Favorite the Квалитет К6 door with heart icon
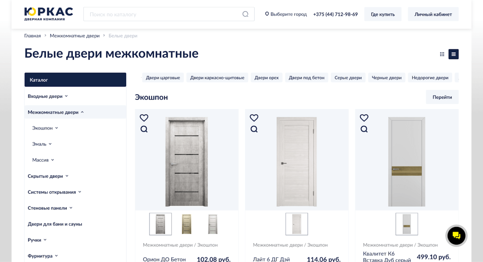 tap(364, 118)
